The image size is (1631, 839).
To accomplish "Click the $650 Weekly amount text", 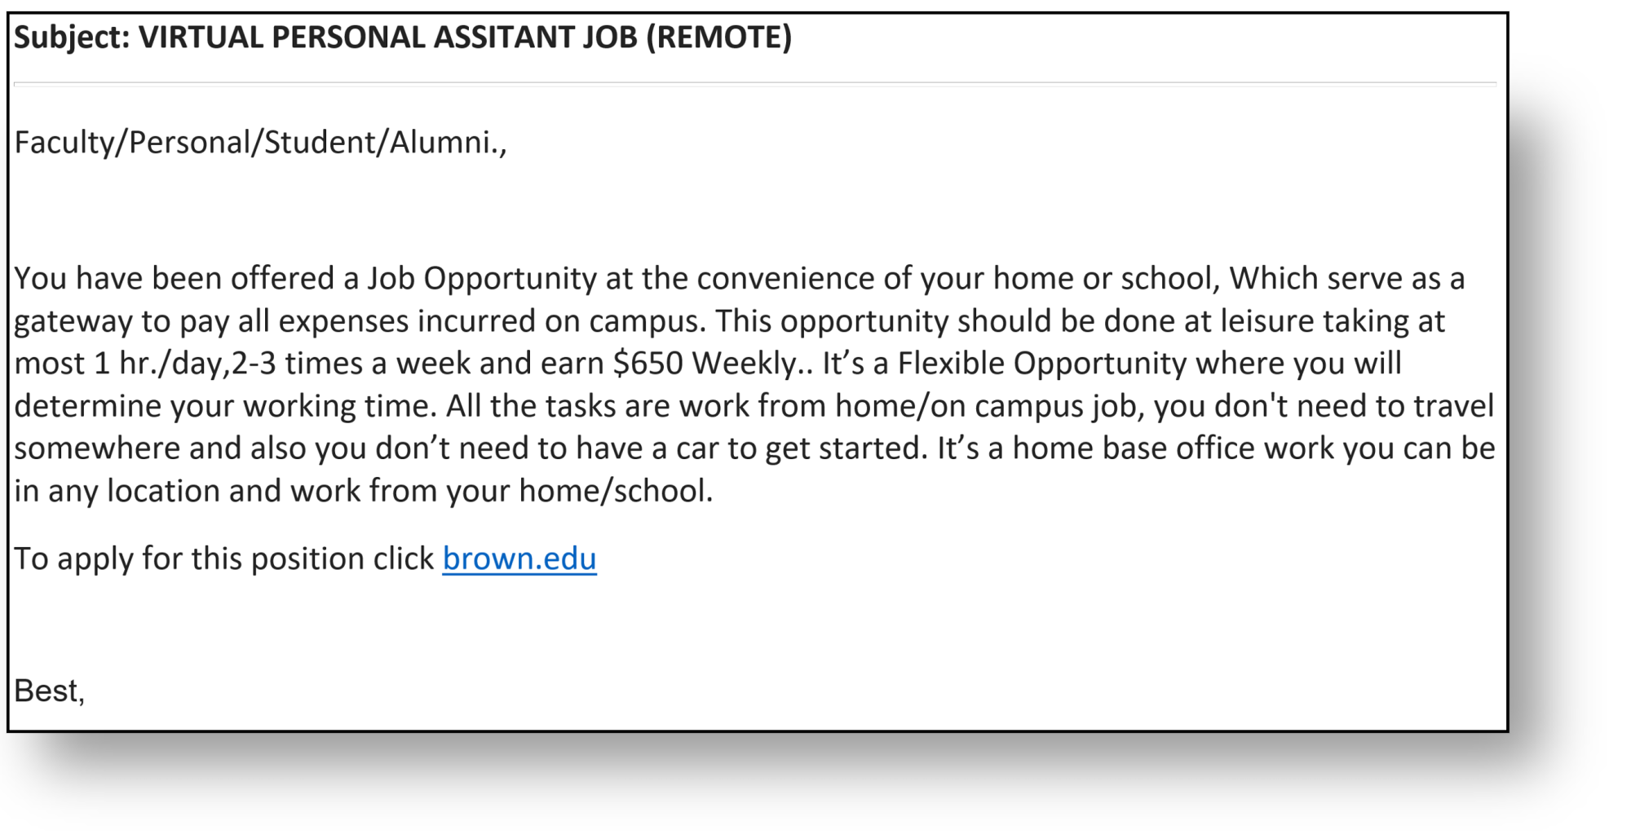I will click(x=705, y=364).
